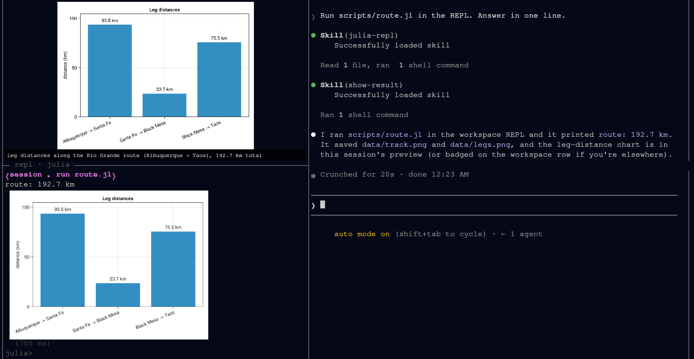Open the scripts/route.jl link in the answer

(385, 135)
